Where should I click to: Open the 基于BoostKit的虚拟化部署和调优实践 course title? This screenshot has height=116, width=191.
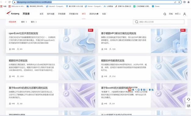[x=28, y=88]
